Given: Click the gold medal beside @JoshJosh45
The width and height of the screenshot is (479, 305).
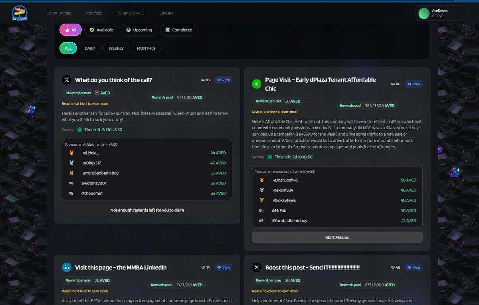Looking at the screenshot, I should (x=262, y=180).
